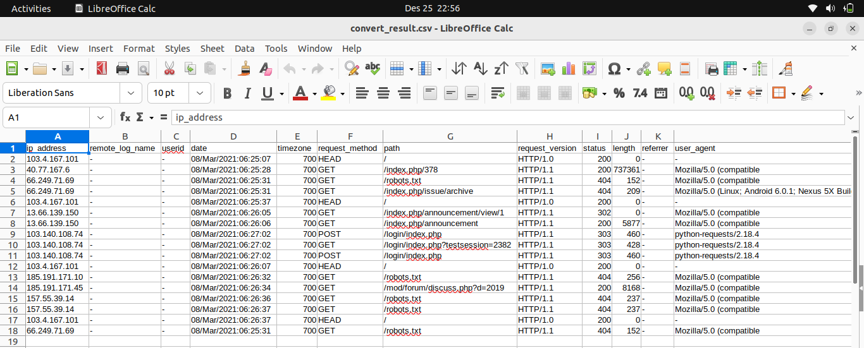Click the Sort icon with up-down arrows
The height and width of the screenshot is (348, 864).
click(x=459, y=68)
